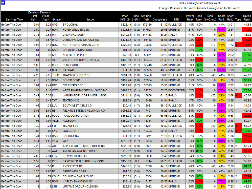Click red 20% Tech Rank cell for UPS
The width and height of the screenshot is (252, 189).
click(x=199, y=40)
